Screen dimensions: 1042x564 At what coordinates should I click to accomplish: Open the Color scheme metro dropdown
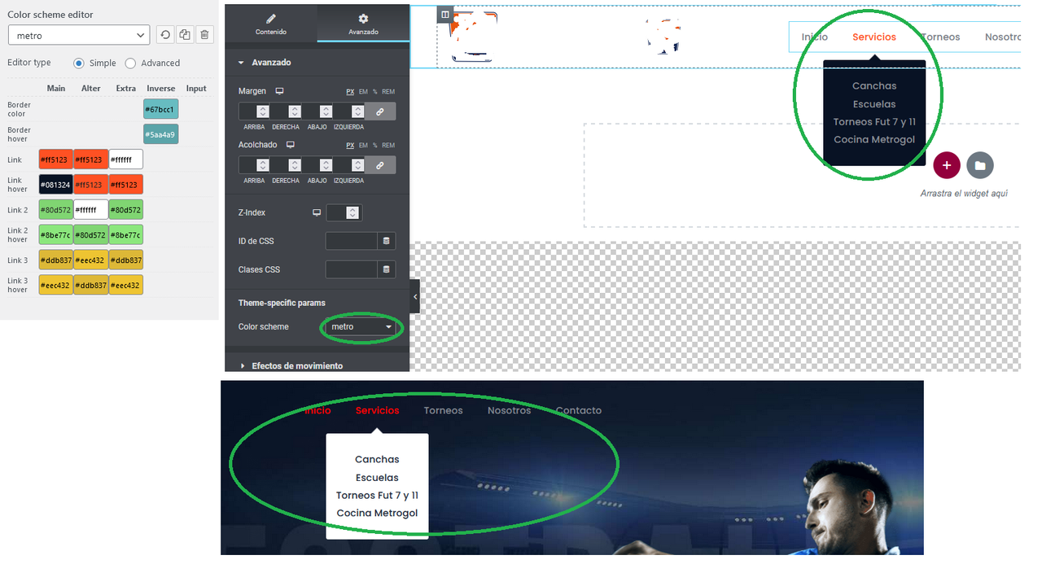(359, 327)
